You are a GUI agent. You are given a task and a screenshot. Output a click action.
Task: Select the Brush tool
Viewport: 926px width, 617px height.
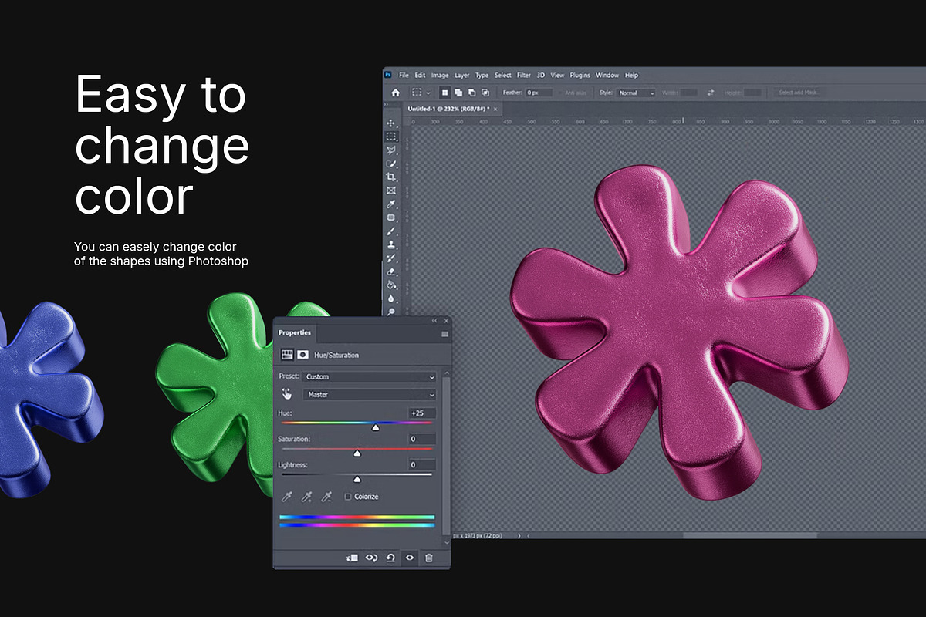coord(391,231)
